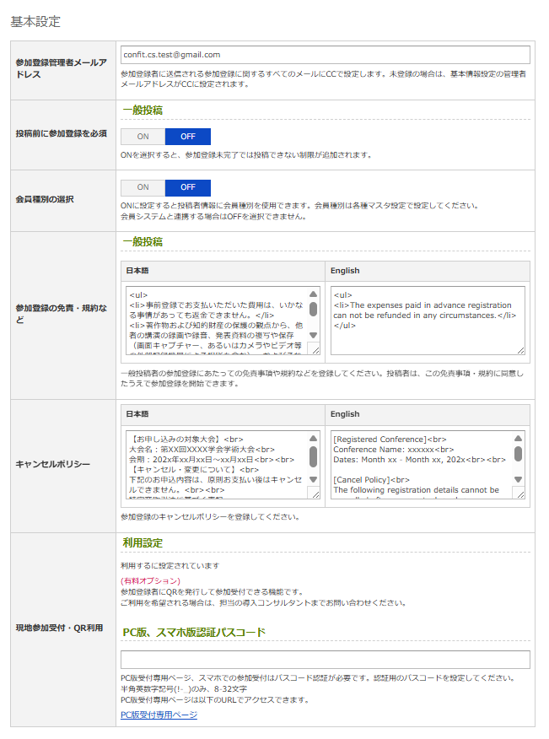
Task: Click the 現地参加受付・QR利用 row label
Action: [59, 628]
